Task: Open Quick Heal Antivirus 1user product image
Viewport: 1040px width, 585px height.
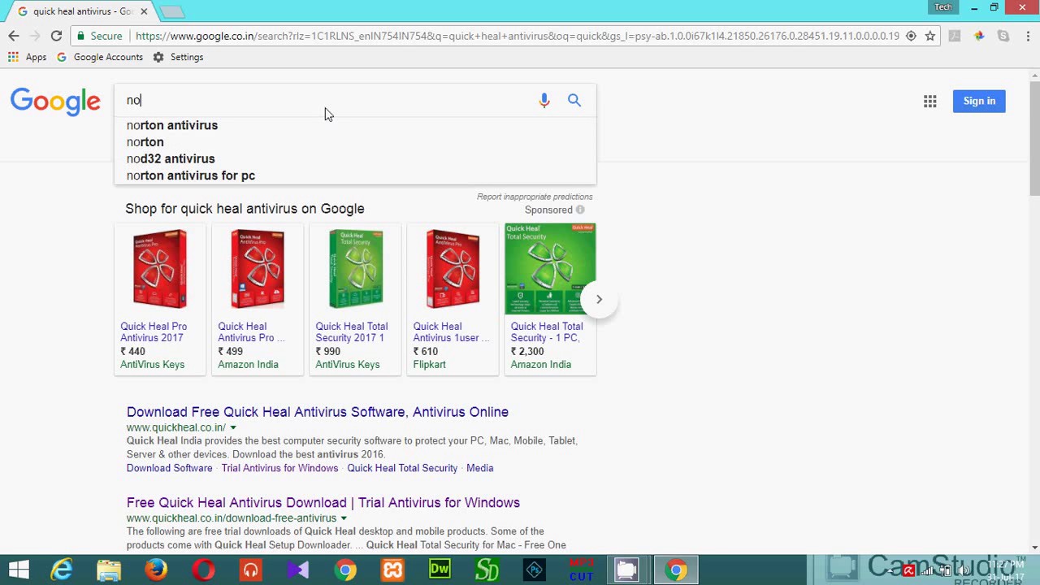Action: coord(453,269)
